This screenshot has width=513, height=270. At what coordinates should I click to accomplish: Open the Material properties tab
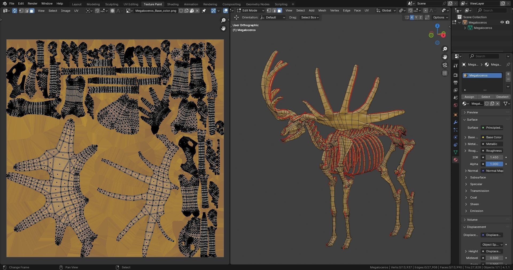456,160
